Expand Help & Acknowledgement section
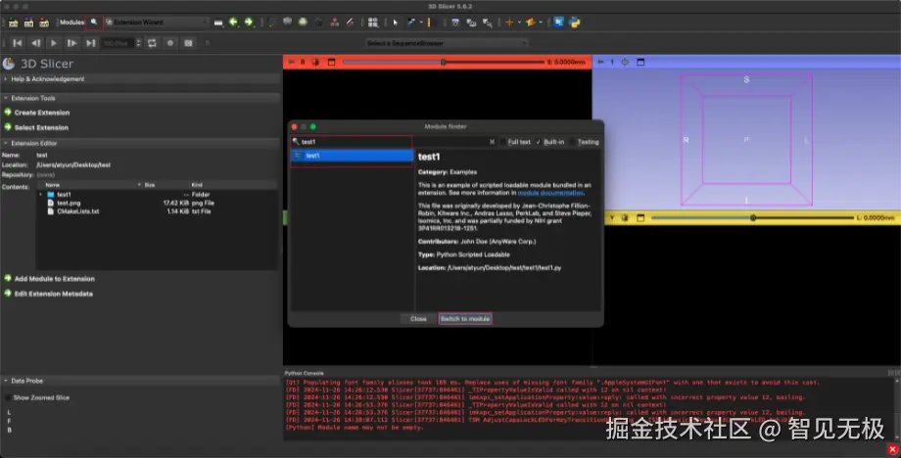This screenshot has height=458, width=901. click(140, 79)
